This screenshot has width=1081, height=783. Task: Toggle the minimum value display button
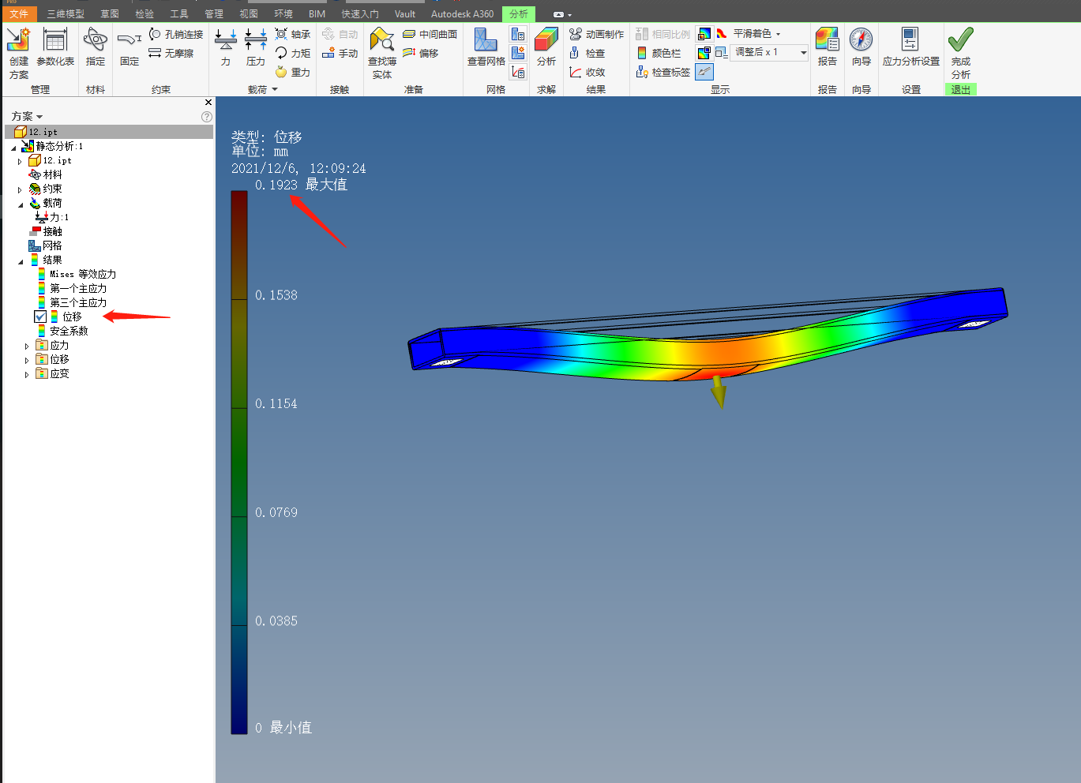pyautogui.click(x=704, y=53)
